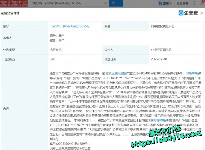Click the 案号 label cell
This screenshot has height=150, width=205.
pos(24,26)
